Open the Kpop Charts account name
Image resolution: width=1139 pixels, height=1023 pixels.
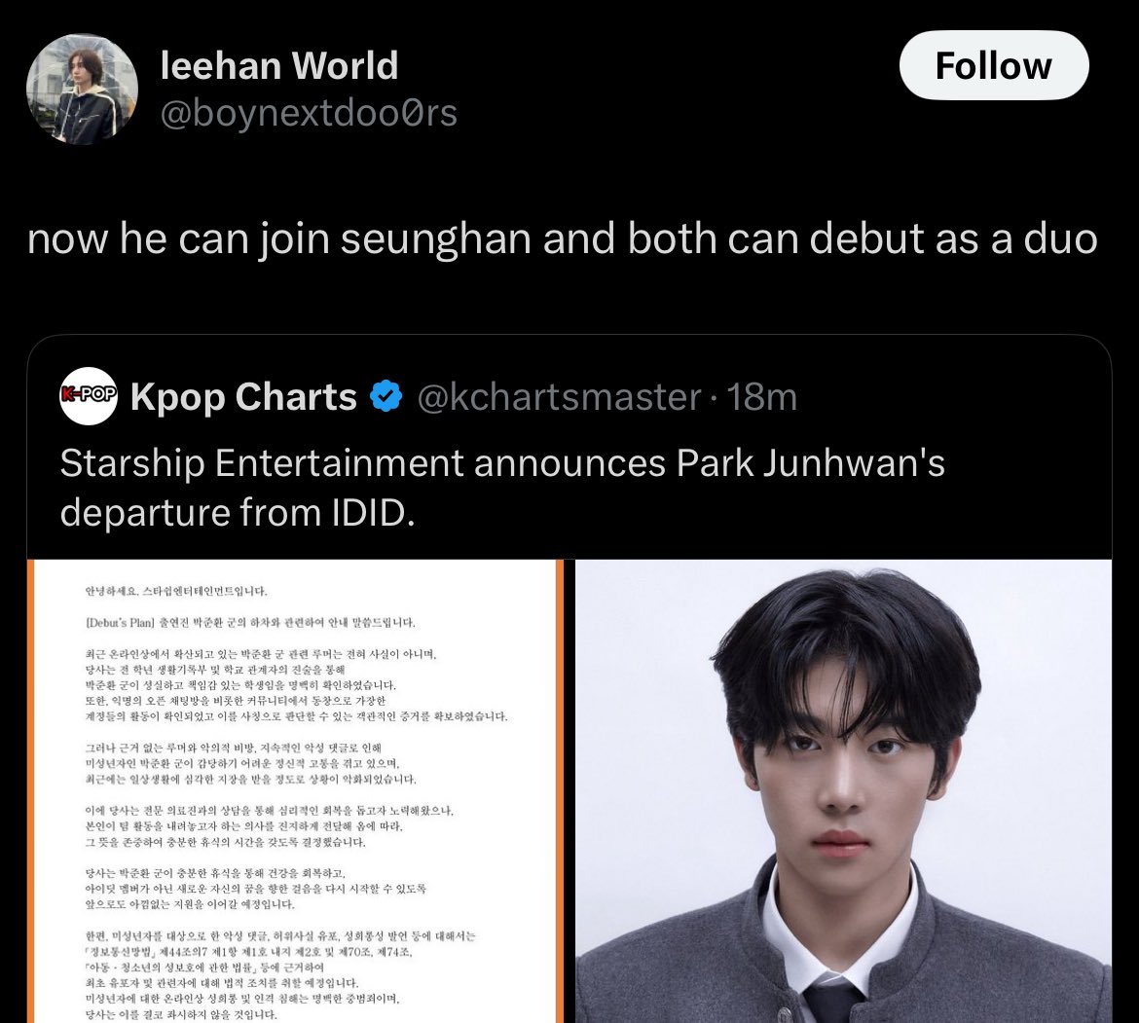point(243,396)
